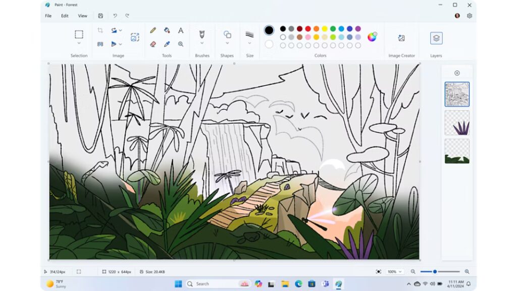Screen dimensions: 517x291
Task: Open the 100% zoom level dropdown
Action: point(395,271)
